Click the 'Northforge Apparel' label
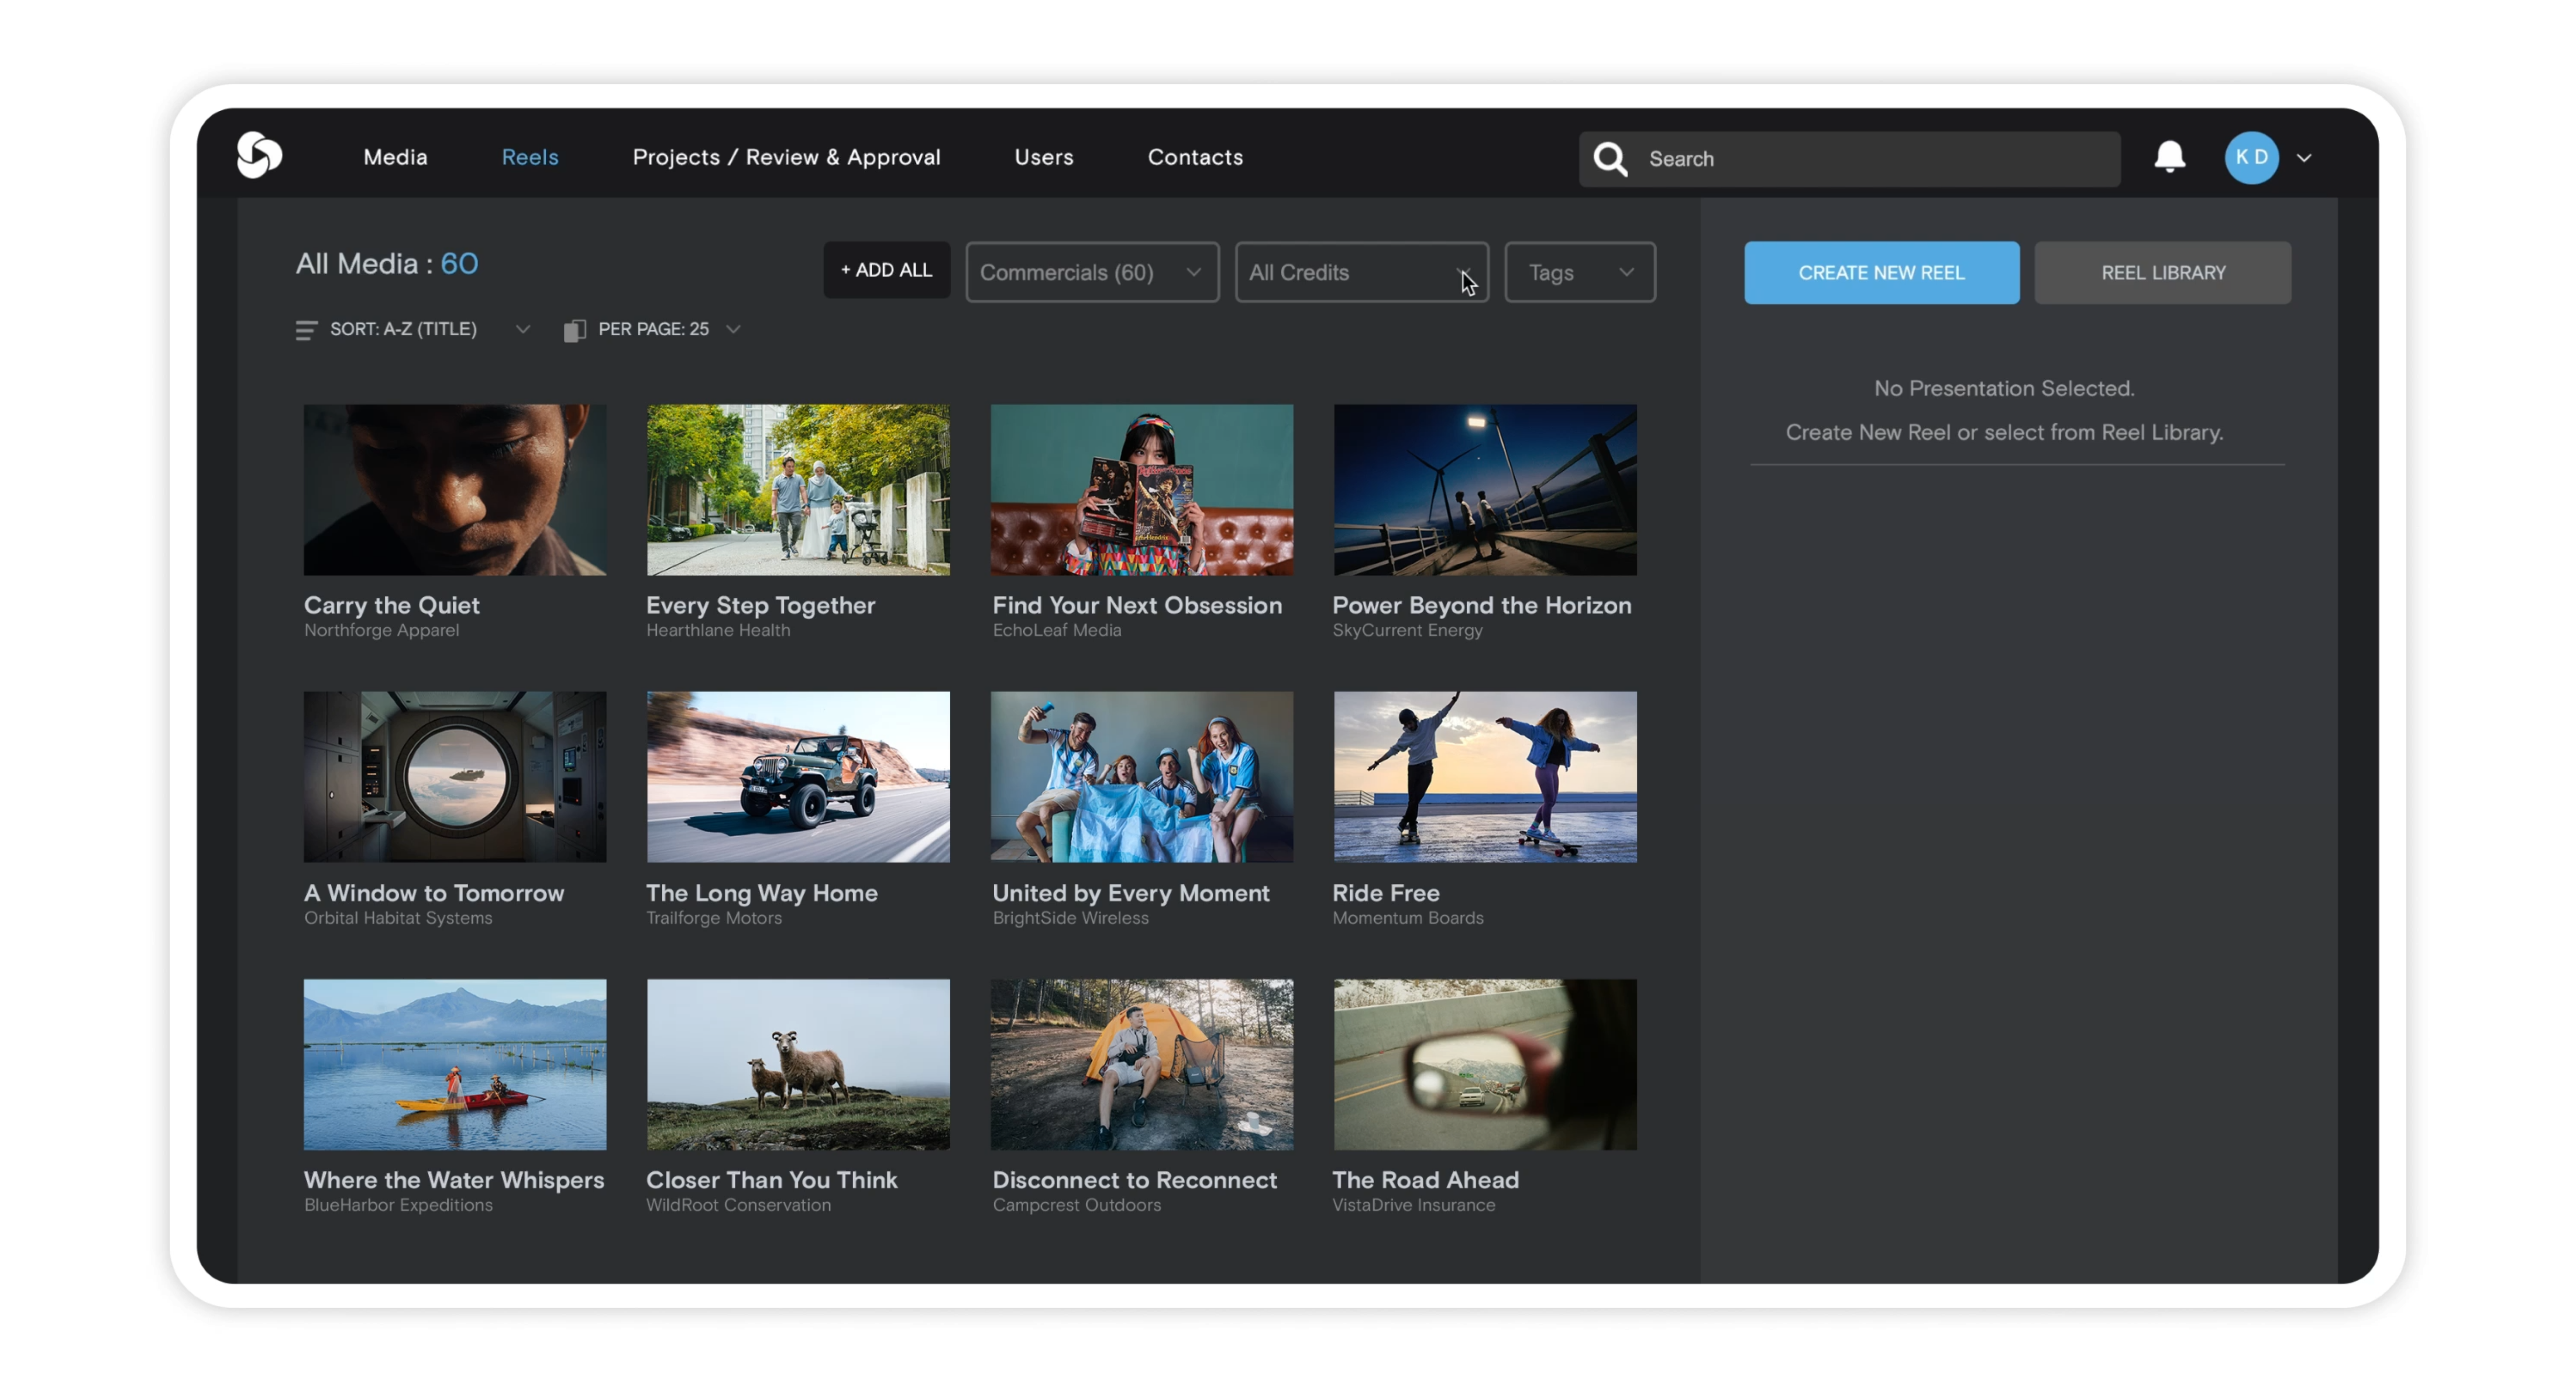2576x1392 pixels. point(382,630)
